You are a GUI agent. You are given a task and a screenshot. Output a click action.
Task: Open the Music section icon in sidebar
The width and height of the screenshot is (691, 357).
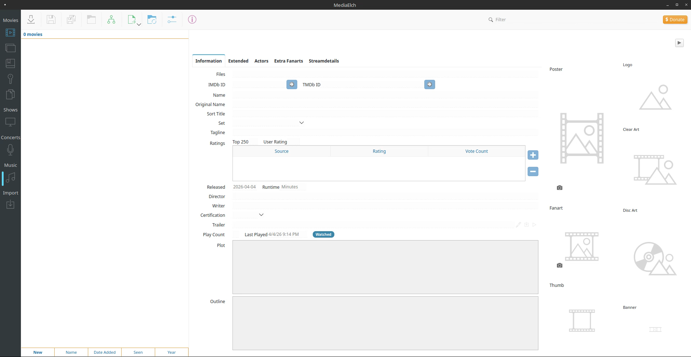(x=10, y=178)
